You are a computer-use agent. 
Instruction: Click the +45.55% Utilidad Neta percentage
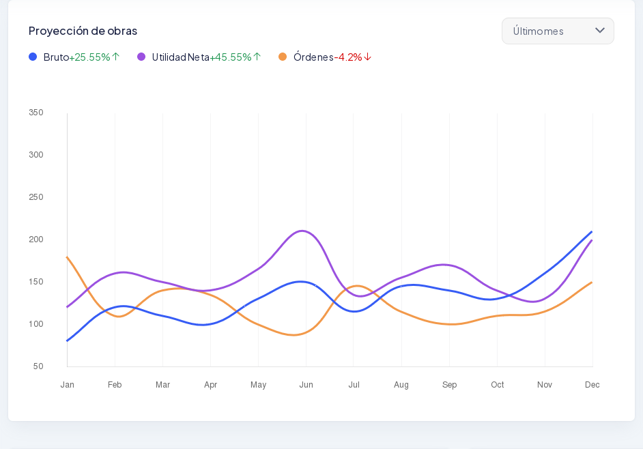click(231, 57)
